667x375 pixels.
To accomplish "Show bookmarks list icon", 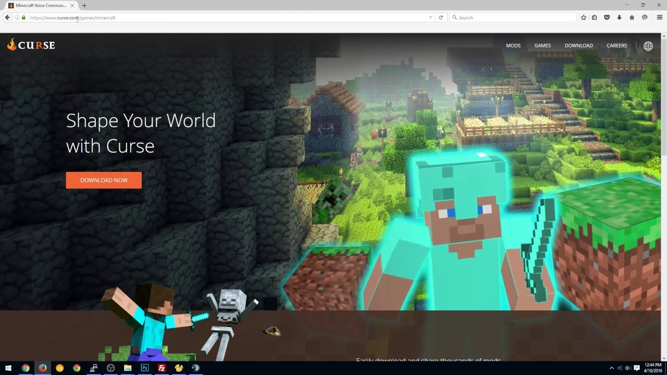I will [x=595, y=17].
